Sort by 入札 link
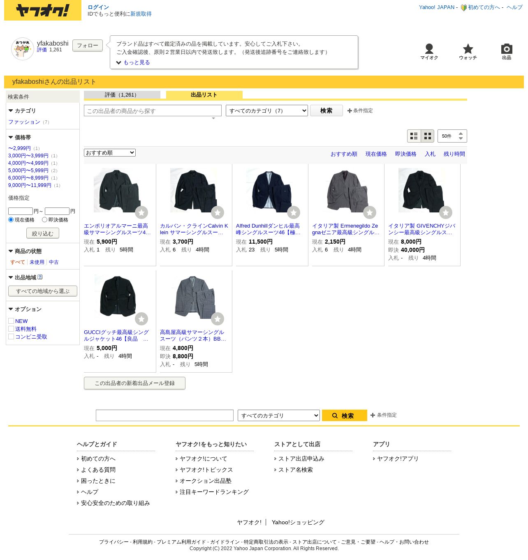 tap(430, 154)
